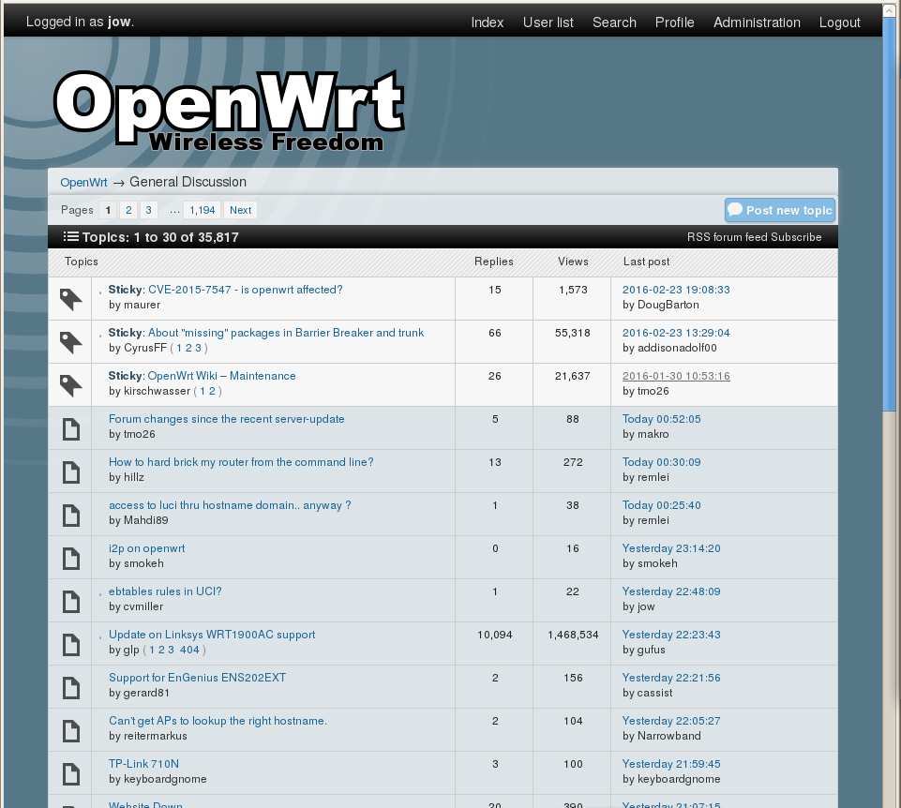The height and width of the screenshot is (808, 901).
Task: Open How to hard brick my router topic
Action: [241, 462]
